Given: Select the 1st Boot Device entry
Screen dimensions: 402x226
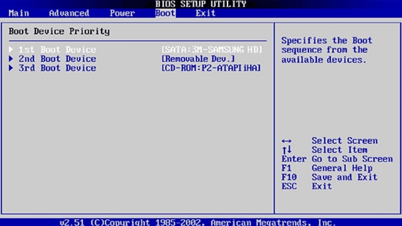Looking at the screenshot, I should (x=57, y=49).
